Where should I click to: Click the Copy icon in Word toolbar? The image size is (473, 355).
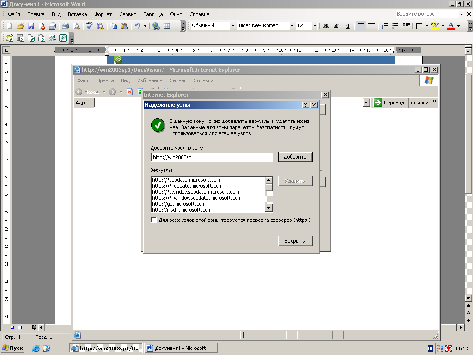pyautogui.click(x=114, y=26)
